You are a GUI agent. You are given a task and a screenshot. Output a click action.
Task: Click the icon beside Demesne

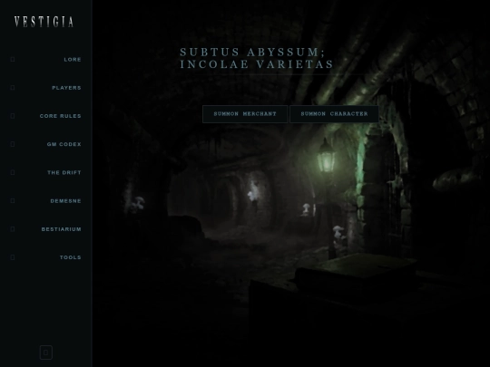point(13,200)
